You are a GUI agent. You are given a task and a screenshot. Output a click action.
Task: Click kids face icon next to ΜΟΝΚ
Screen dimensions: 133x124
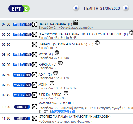(x=52, y=83)
